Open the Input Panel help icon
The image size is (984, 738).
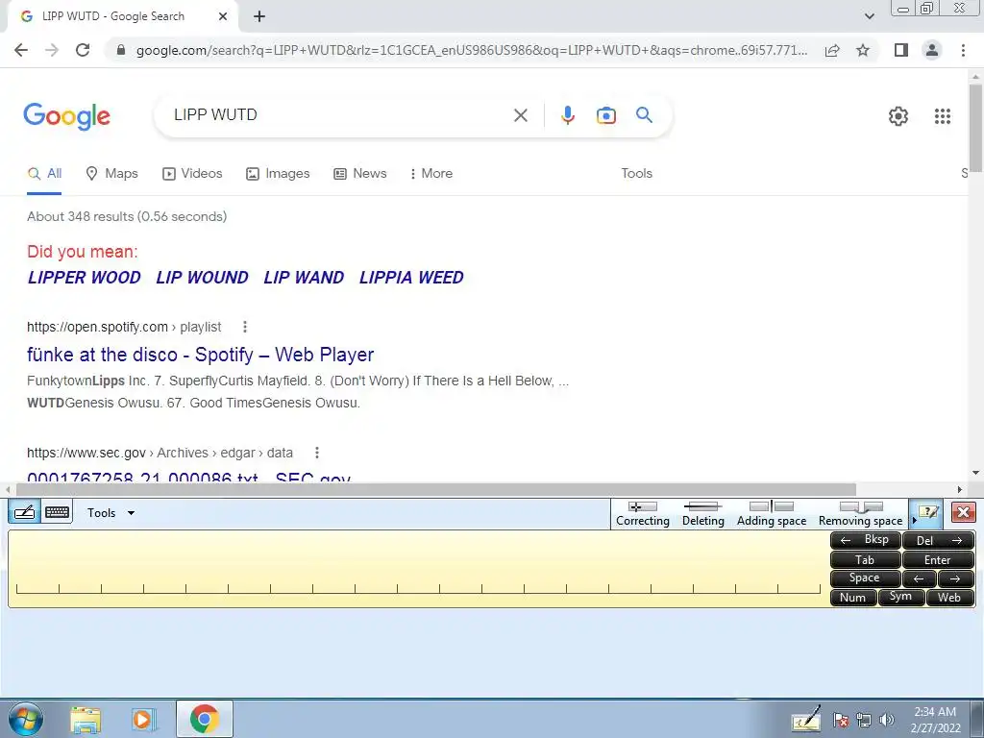point(927,512)
